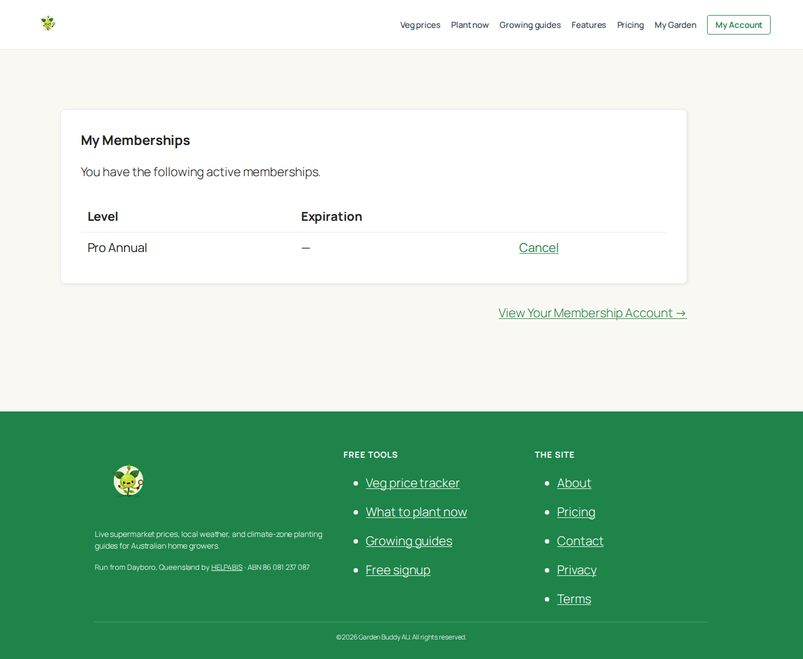Viewport: 803px width, 659px height.
Task: Cancel the Pro Annual membership
Action: point(539,248)
